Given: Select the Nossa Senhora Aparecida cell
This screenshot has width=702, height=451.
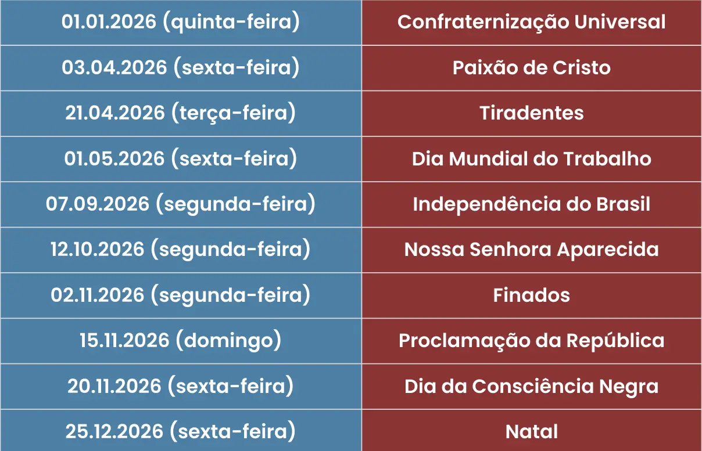Looking at the screenshot, I should point(531,249).
